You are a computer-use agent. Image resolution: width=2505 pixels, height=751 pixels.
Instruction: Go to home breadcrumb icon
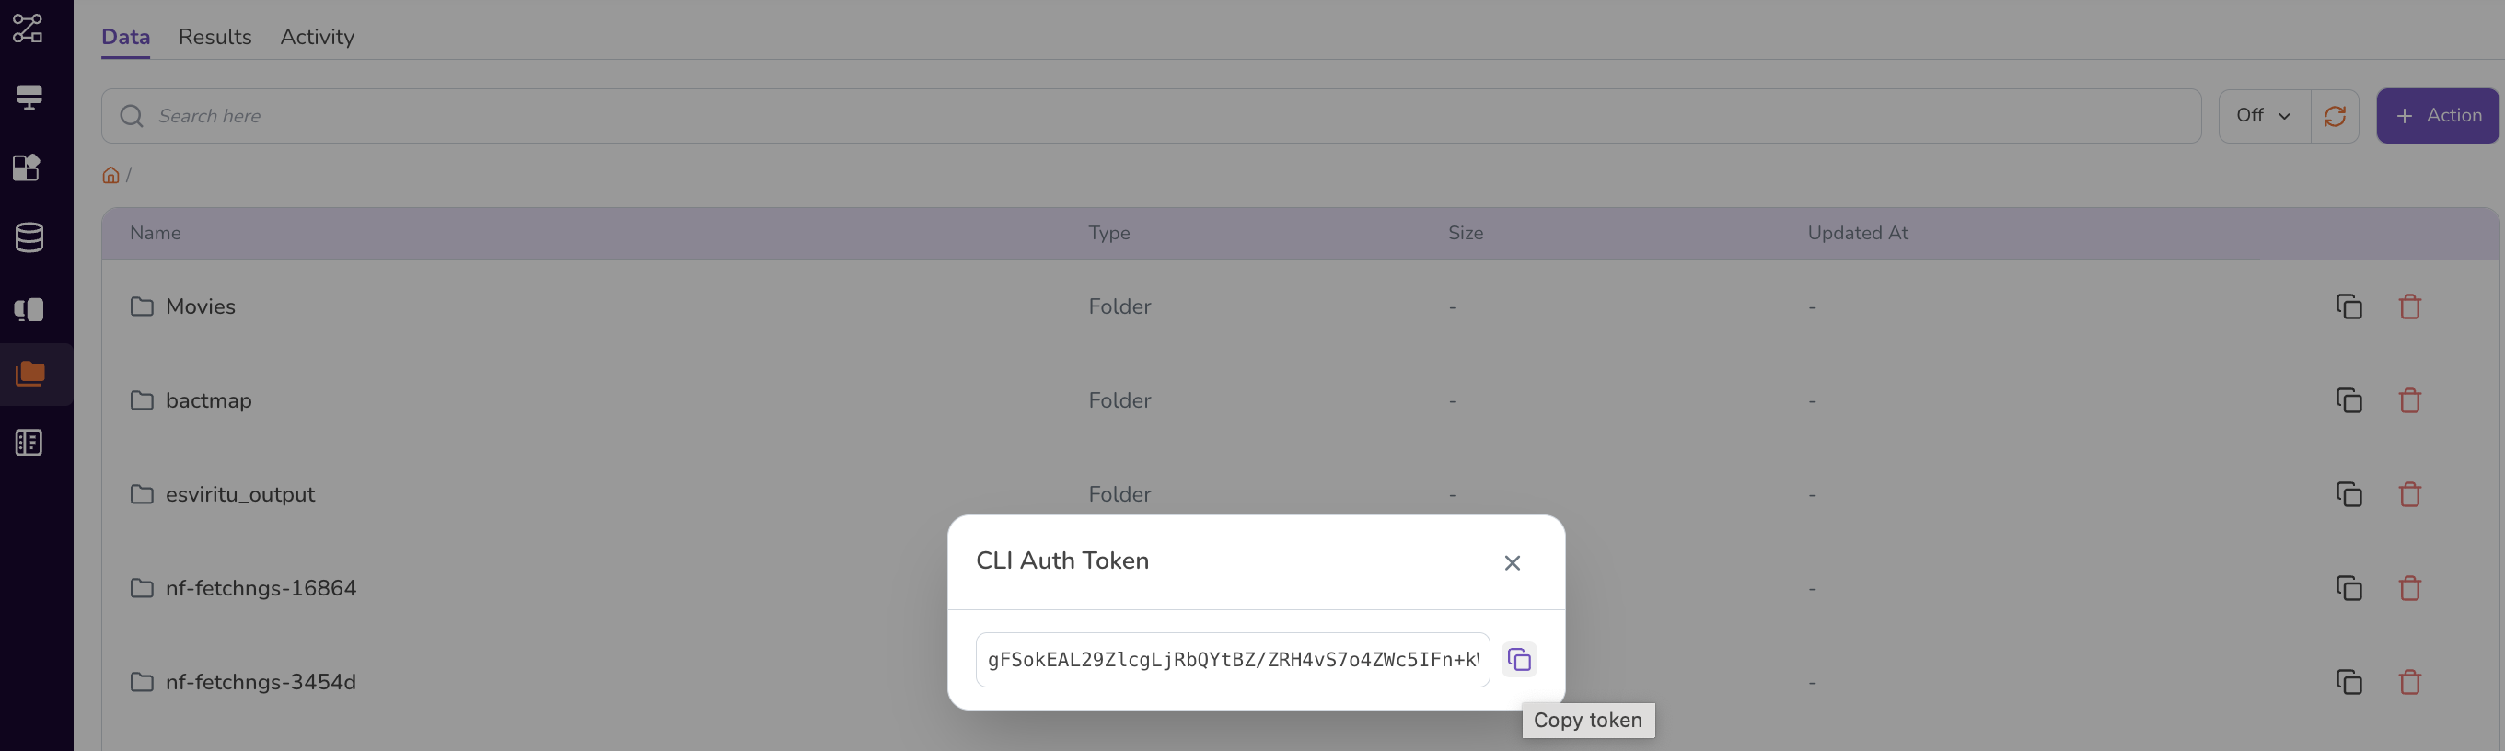(x=110, y=176)
